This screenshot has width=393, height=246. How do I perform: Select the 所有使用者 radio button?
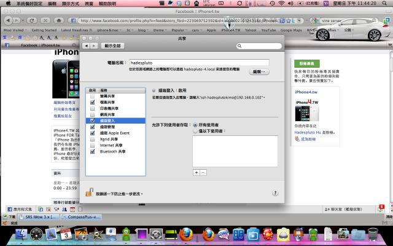pyautogui.click(x=195, y=125)
